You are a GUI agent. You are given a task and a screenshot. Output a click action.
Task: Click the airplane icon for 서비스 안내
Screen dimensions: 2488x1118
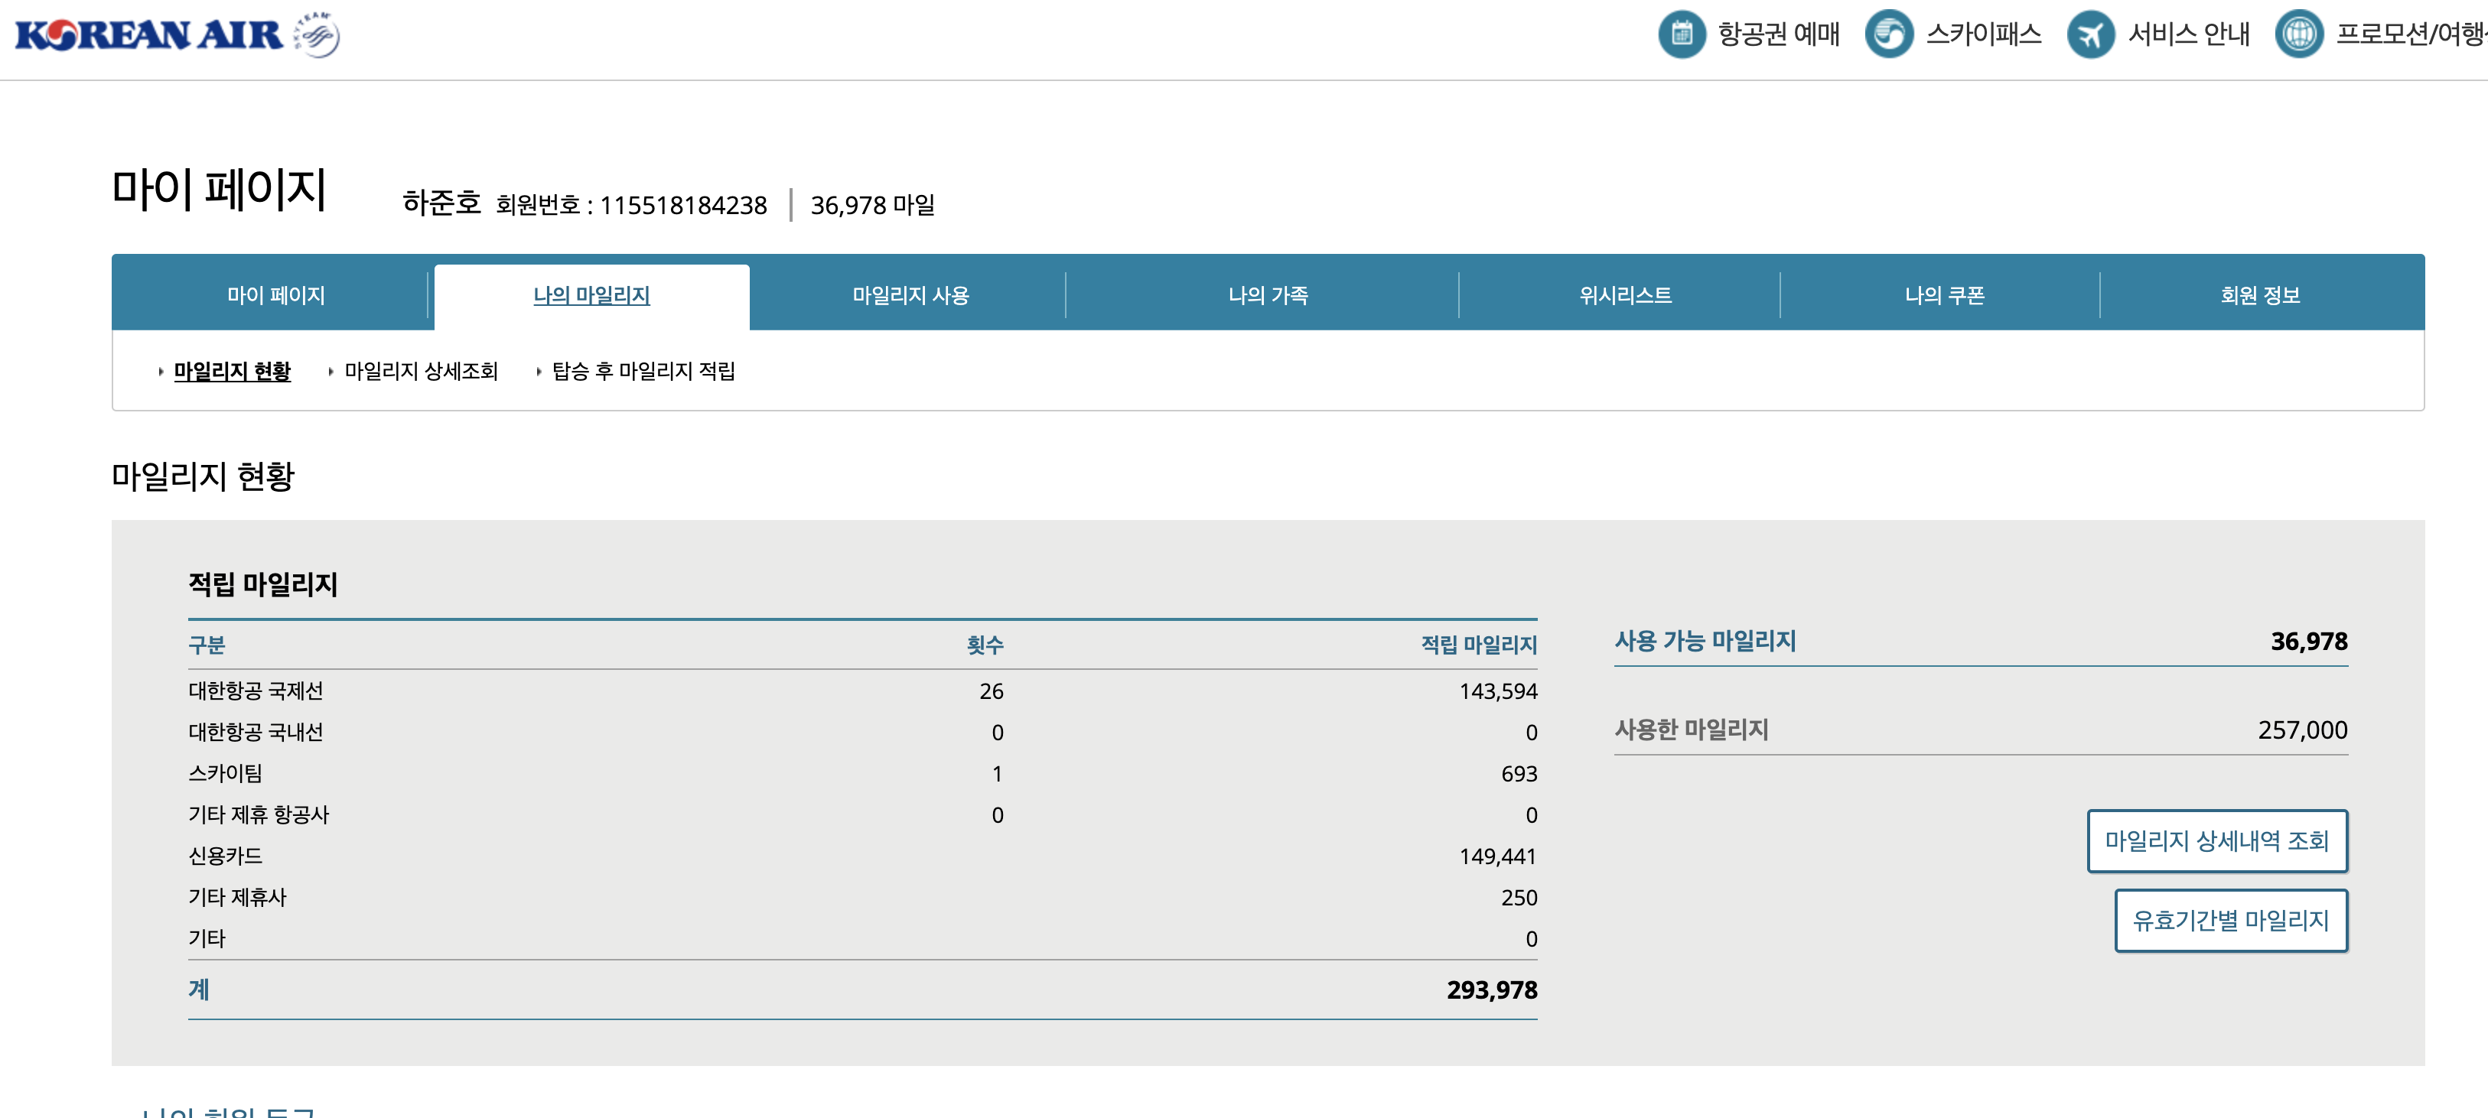point(2090,34)
